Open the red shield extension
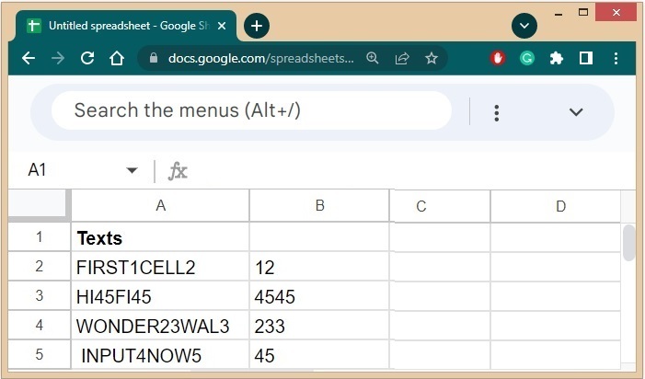This screenshot has height=379, width=645. [x=498, y=58]
